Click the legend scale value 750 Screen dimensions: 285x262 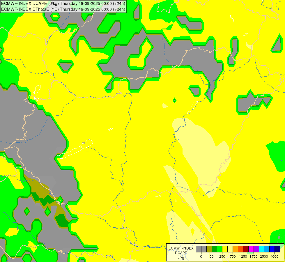click(x=233, y=256)
